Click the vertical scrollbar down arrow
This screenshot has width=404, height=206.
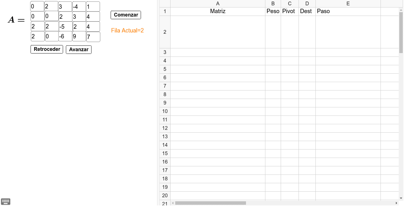[x=401, y=198]
